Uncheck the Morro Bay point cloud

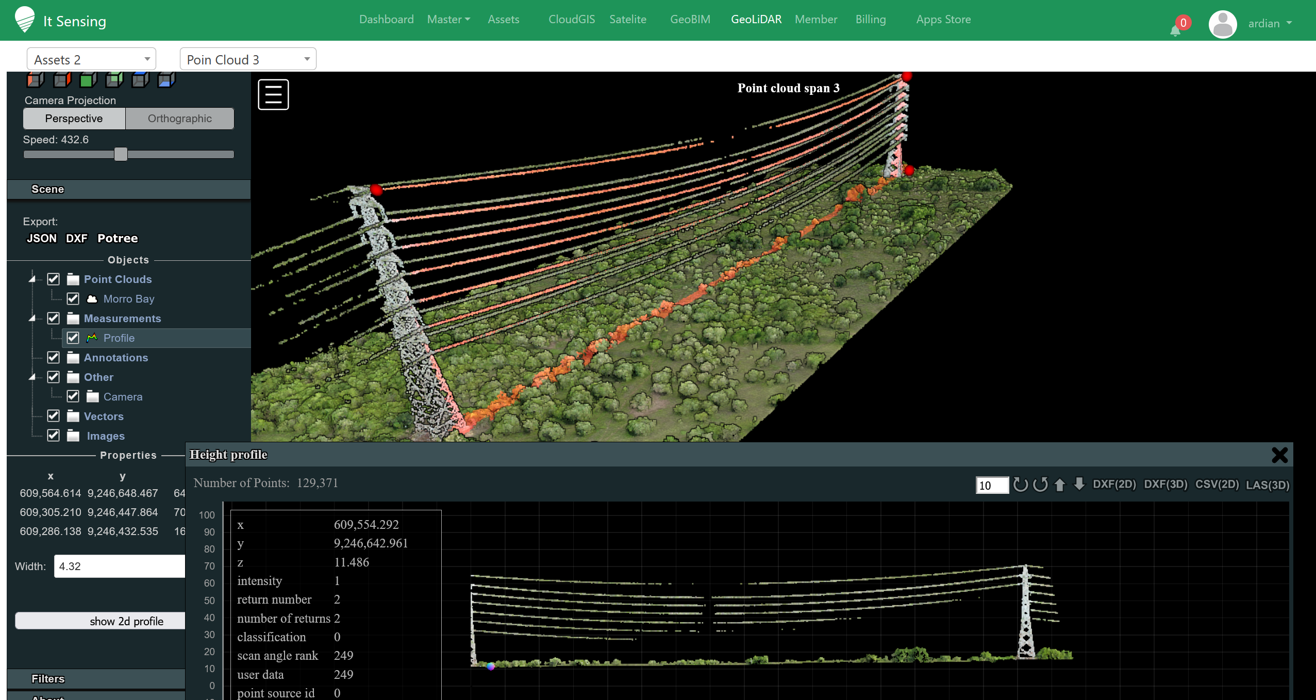tap(73, 299)
